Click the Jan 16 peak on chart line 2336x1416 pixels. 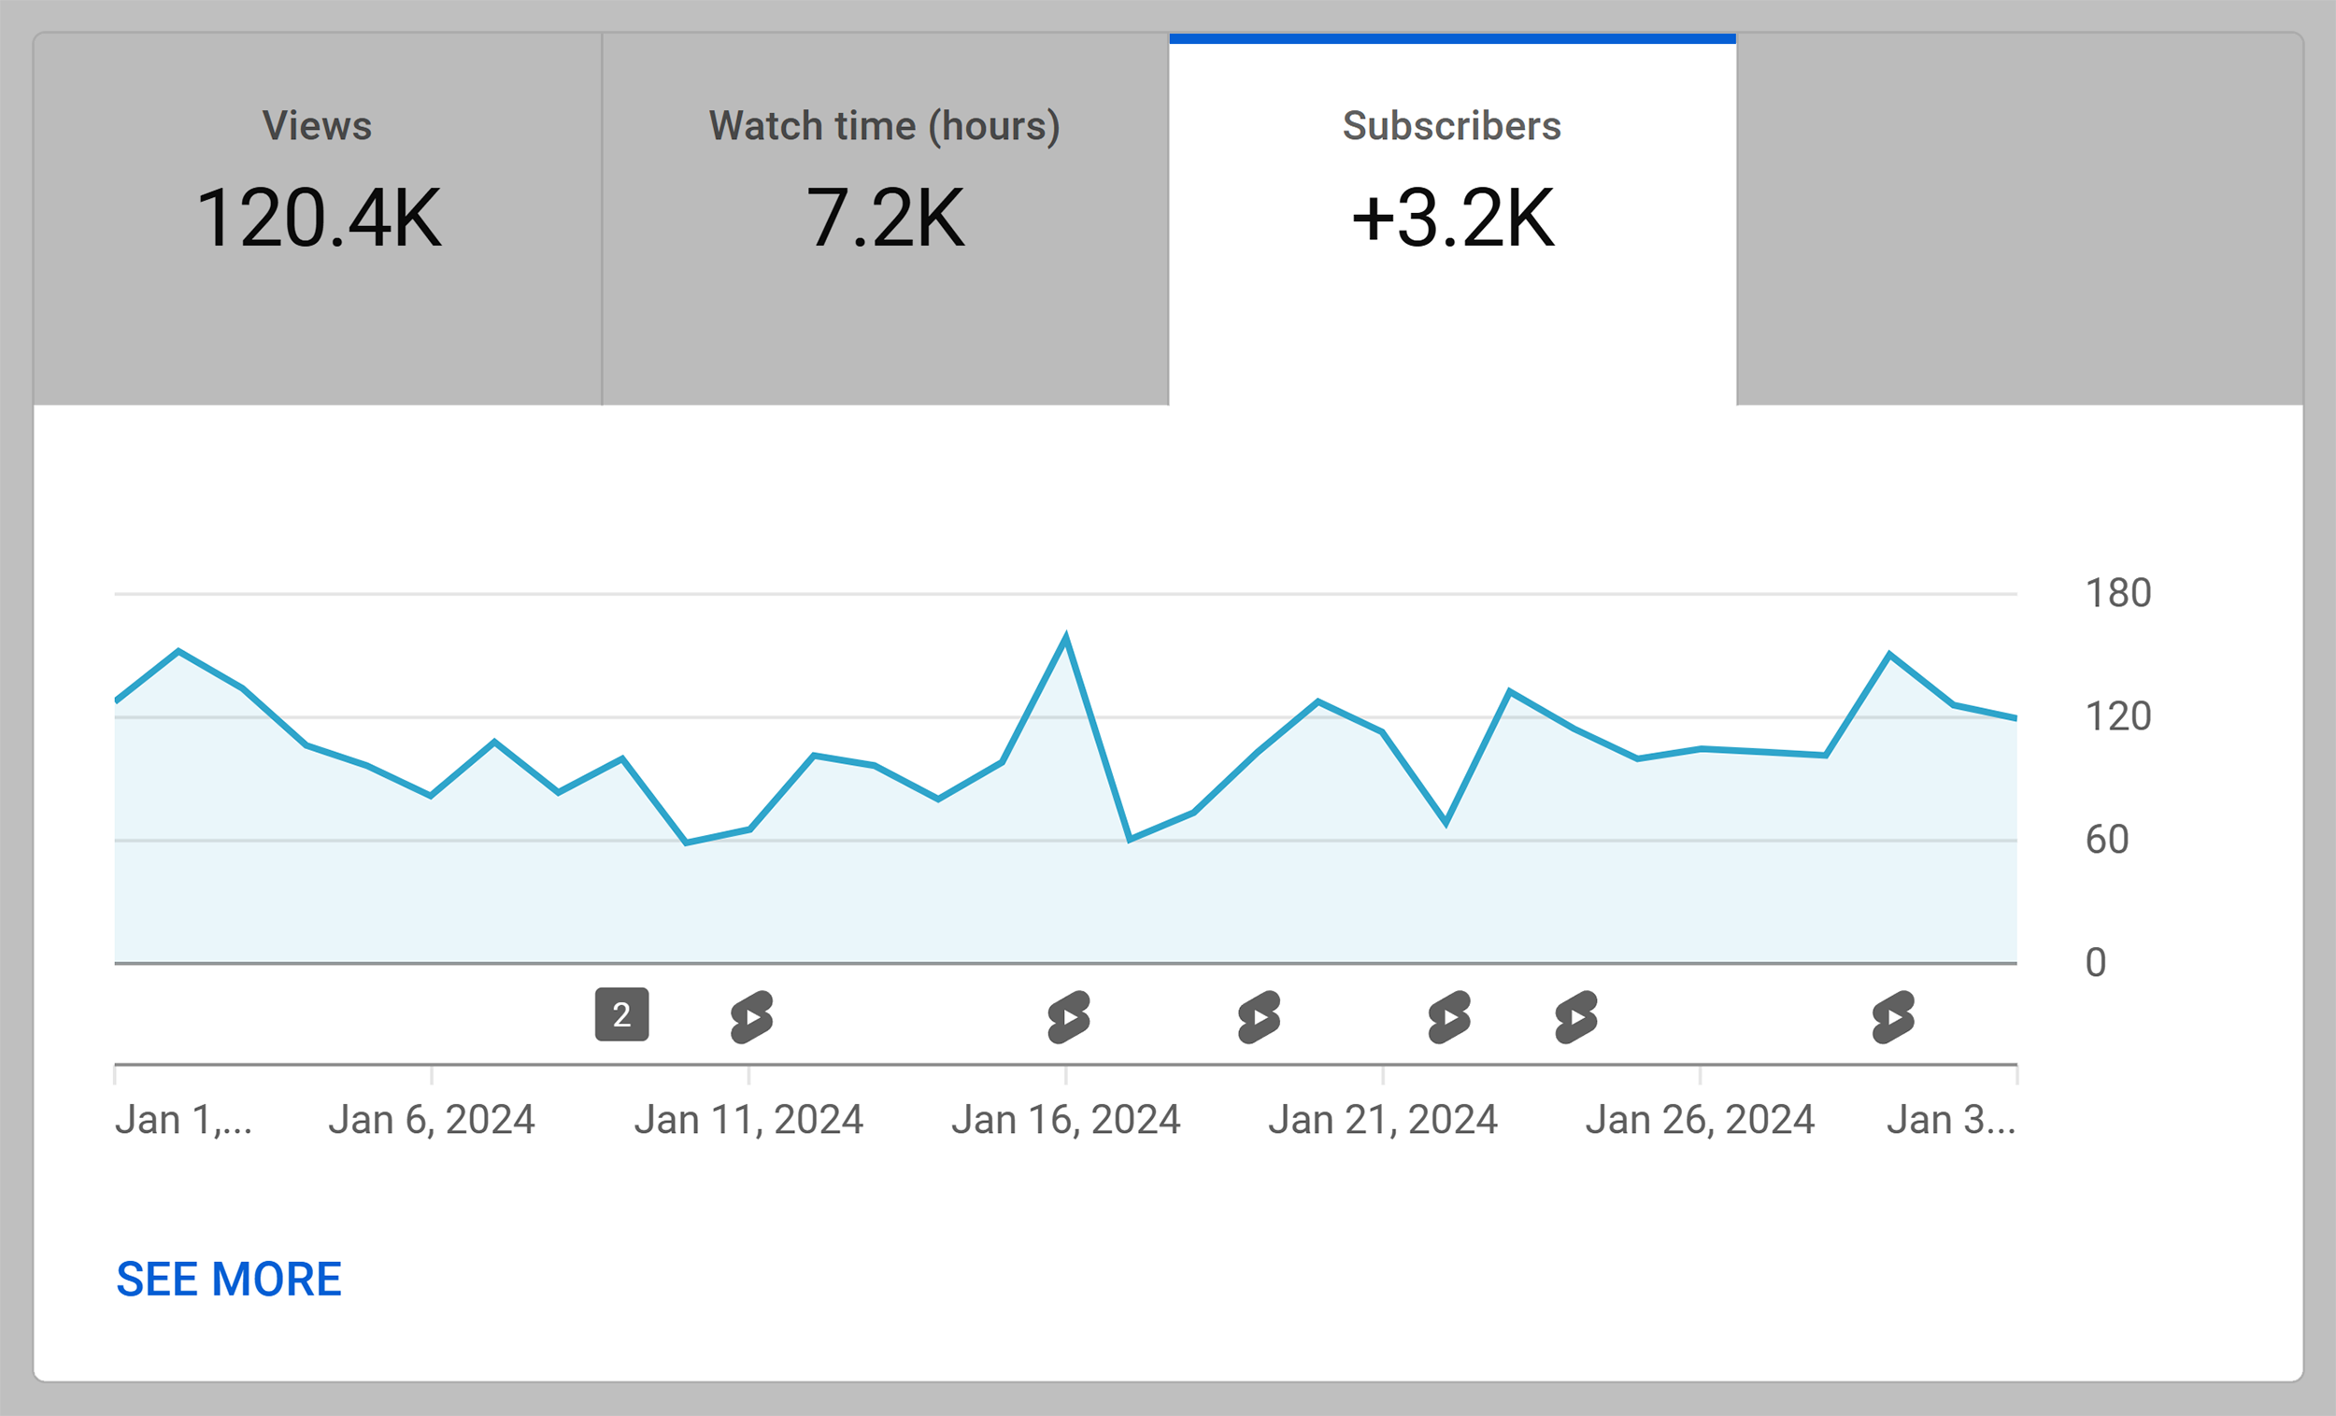click(x=1065, y=637)
